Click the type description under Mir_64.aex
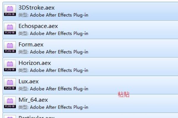This screenshot has height=118, width=178. (x=53, y=107)
